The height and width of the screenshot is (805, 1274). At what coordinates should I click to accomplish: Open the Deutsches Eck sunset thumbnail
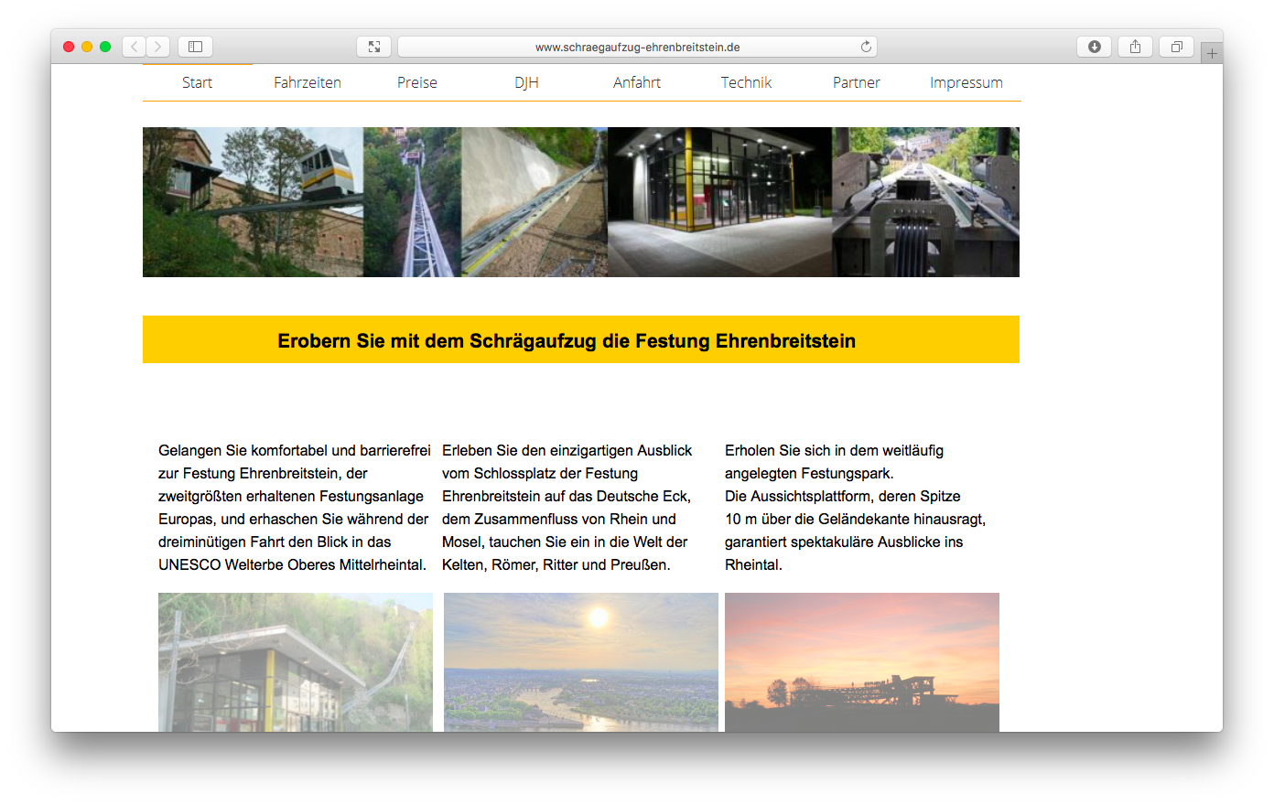(x=581, y=662)
